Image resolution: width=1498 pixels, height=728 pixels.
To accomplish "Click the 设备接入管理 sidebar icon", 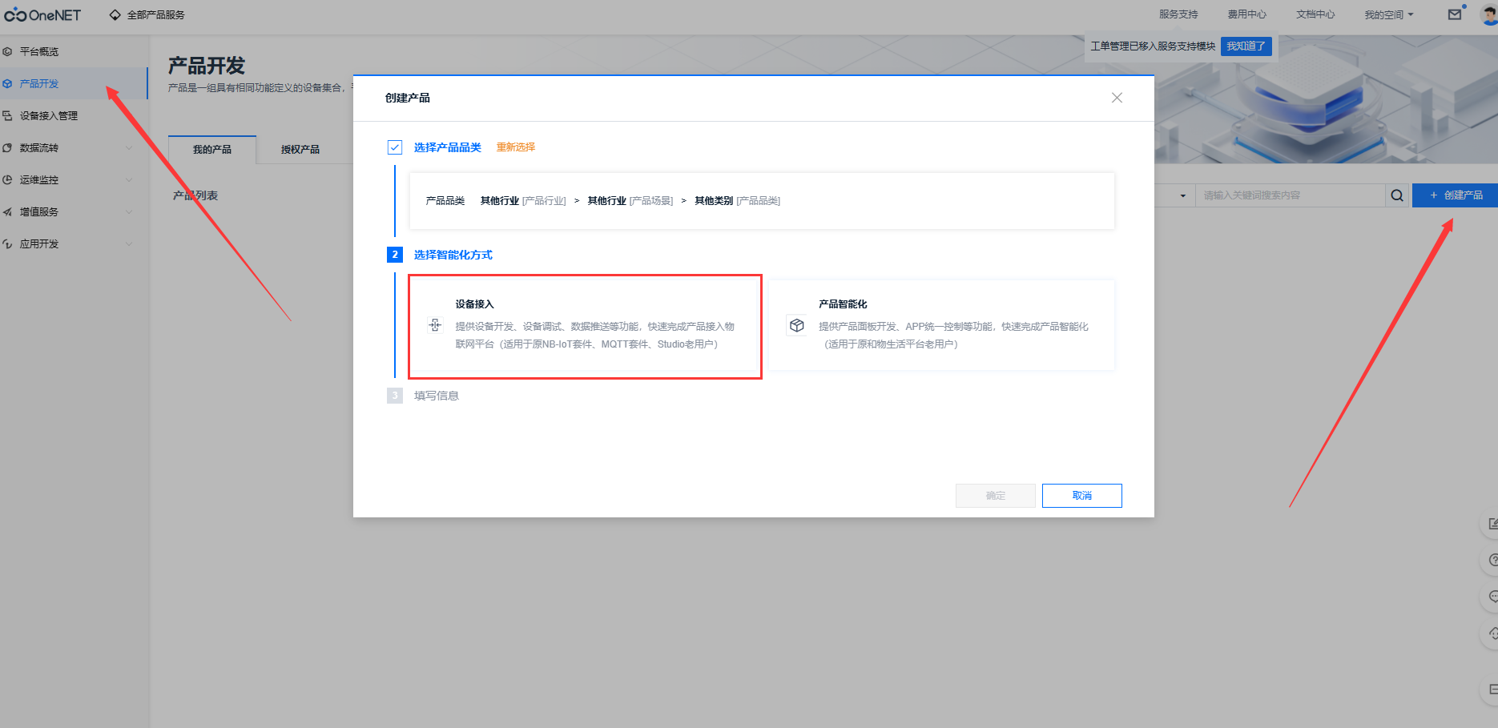I will click(x=7, y=116).
